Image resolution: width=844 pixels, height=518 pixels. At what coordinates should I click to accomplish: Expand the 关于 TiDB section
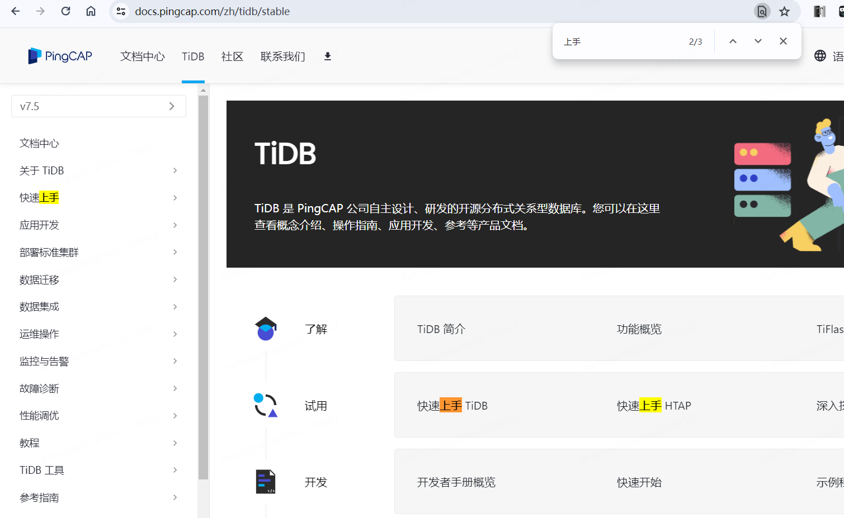(x=175, y=170)
